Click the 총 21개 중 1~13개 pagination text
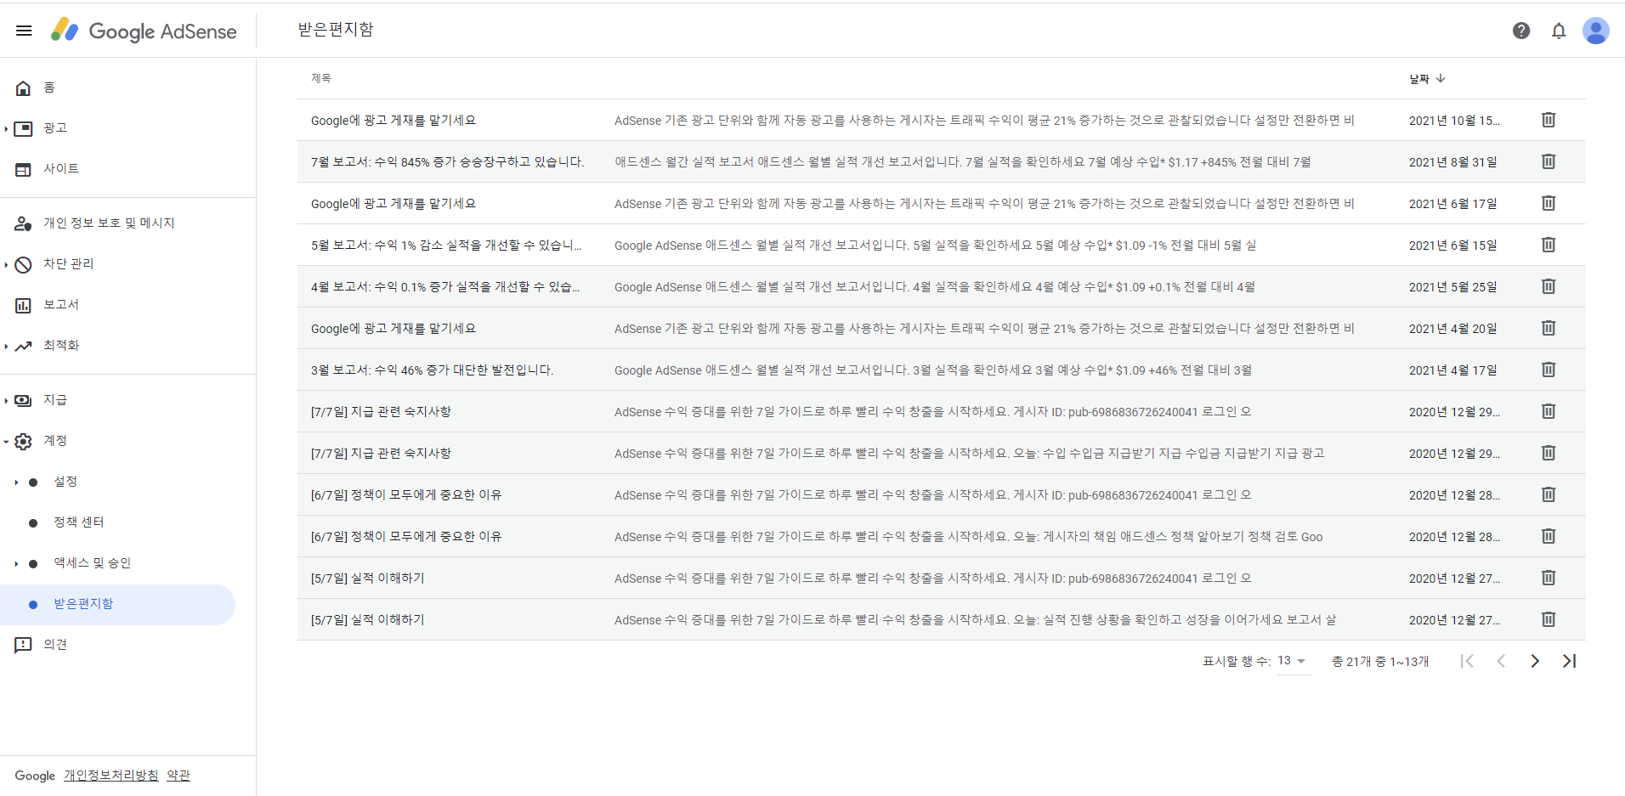 tap(1380, 662)
